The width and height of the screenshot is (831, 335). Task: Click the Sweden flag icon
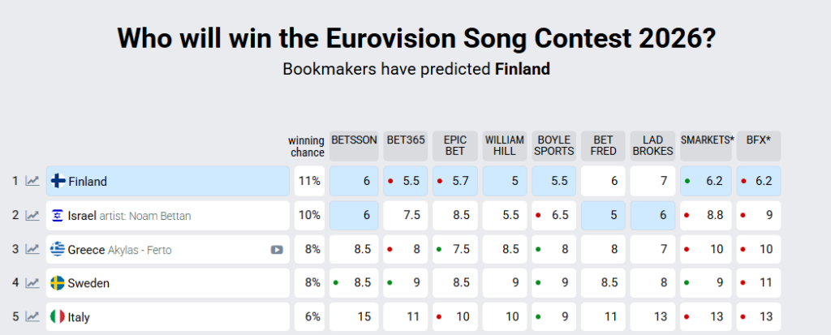coord(58,283)
